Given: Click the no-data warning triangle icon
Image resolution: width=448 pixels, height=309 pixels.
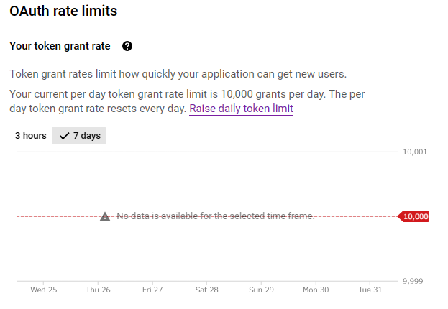Looking at the screenshot, I should [105, 216].
